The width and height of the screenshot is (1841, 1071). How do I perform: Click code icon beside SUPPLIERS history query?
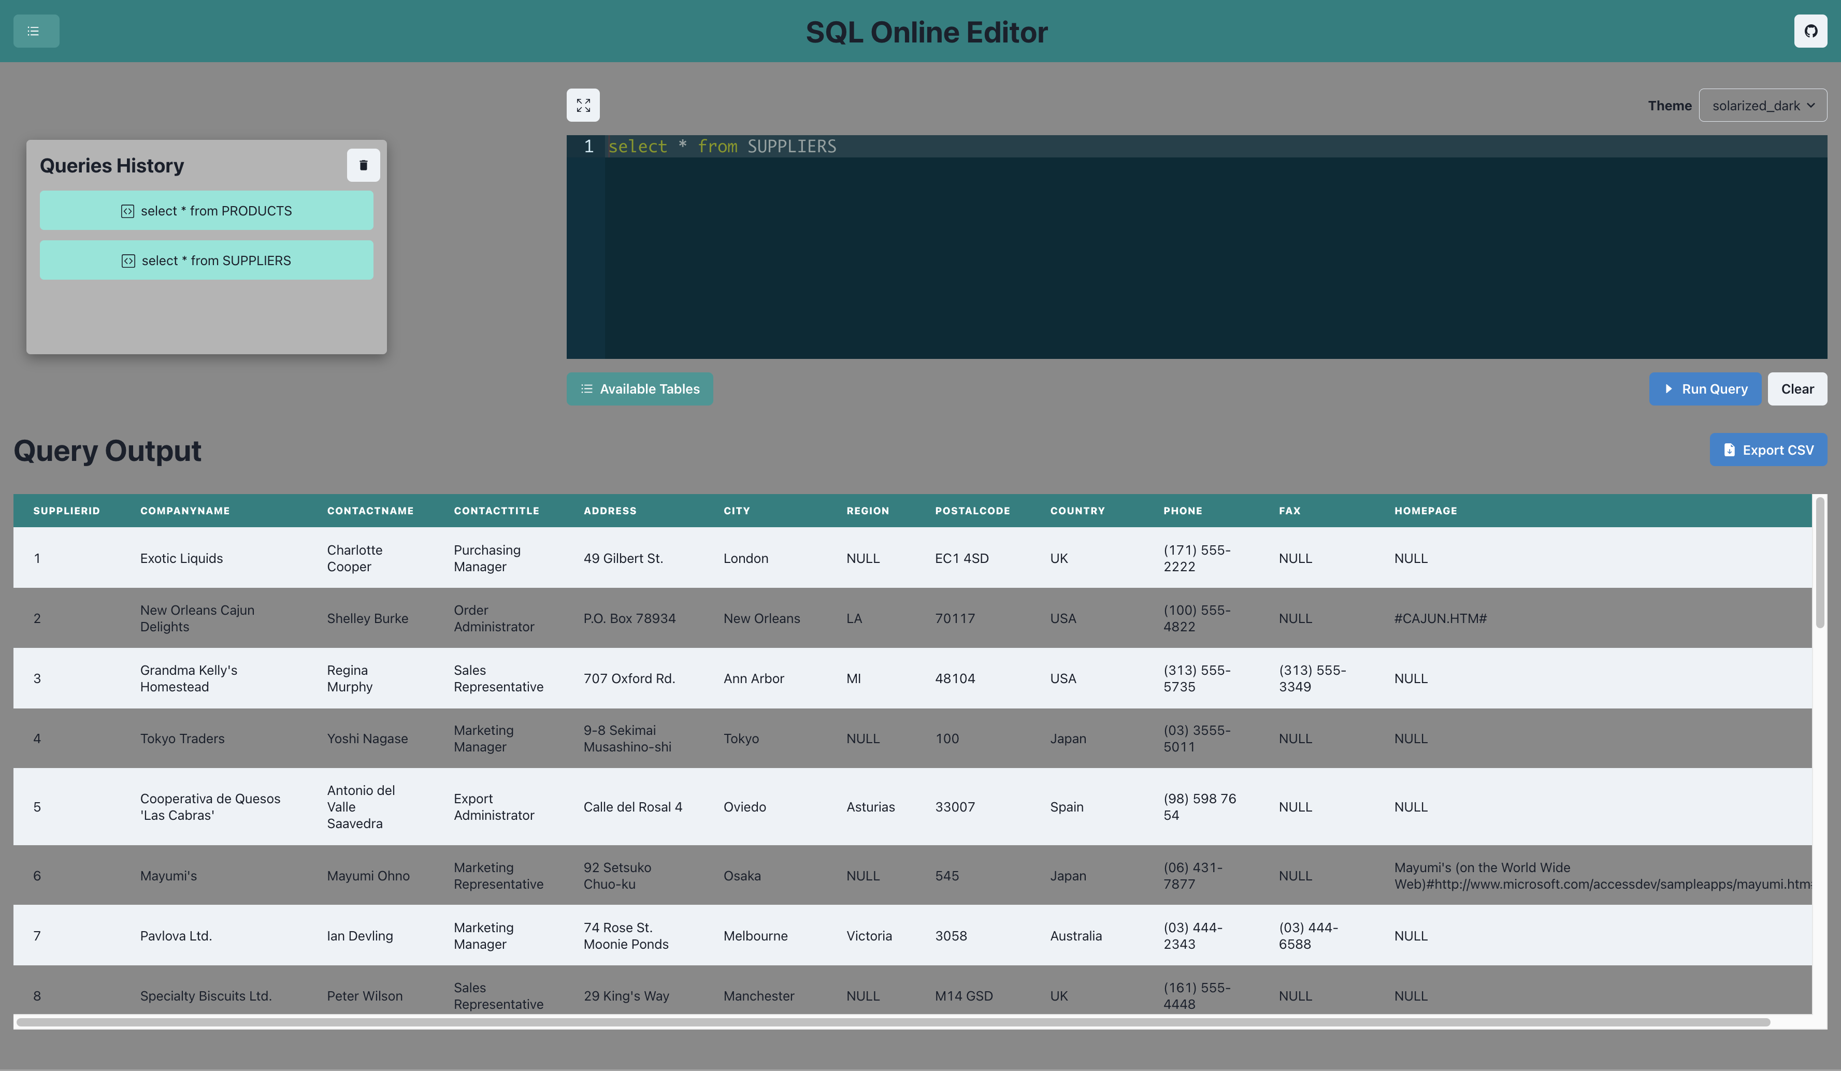[x=128, y=261]
